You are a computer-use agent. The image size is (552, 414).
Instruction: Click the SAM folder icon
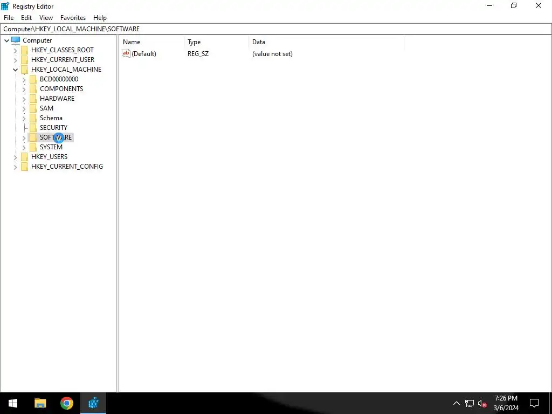pos(33,108)
